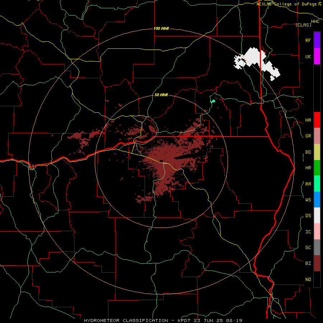This screenshot has height=323, width=323.
Task: Click the IC pink legend swatch
Action: click(x=317, y=231)
